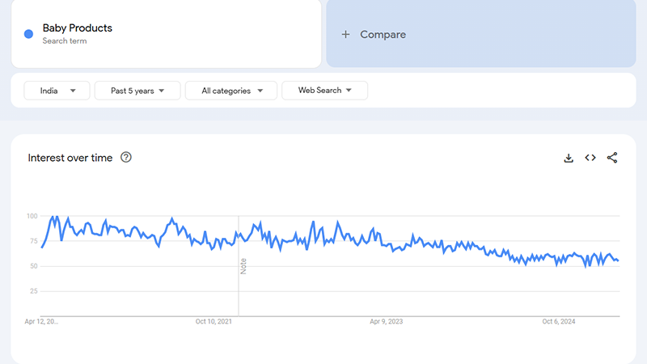Click the plus icon beside Compare

click(346, 34)
